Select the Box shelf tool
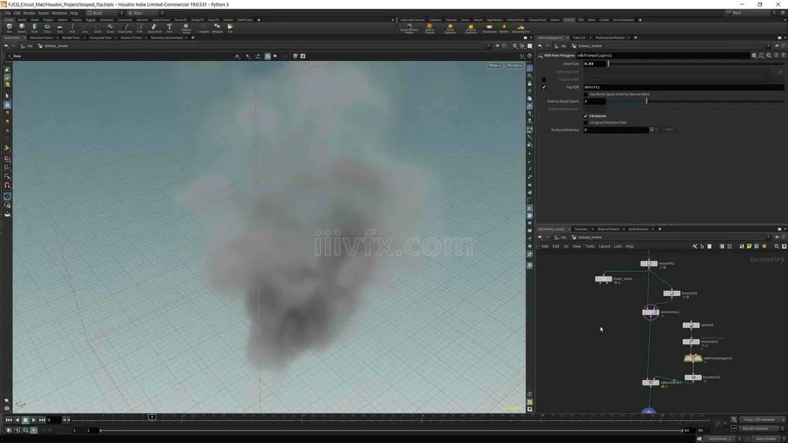Viewport: 788px width, 443px height. pyautogui.click(x=9, y=28)
